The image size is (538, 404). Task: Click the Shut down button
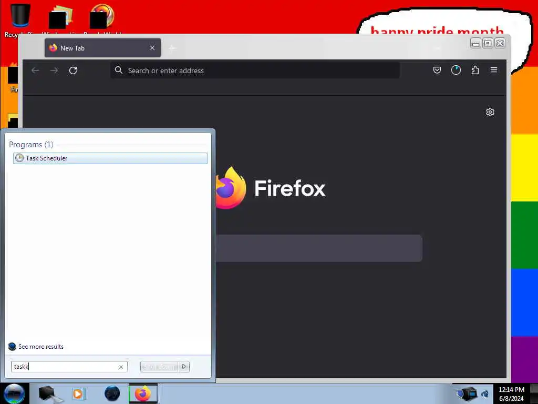point(159,367)
